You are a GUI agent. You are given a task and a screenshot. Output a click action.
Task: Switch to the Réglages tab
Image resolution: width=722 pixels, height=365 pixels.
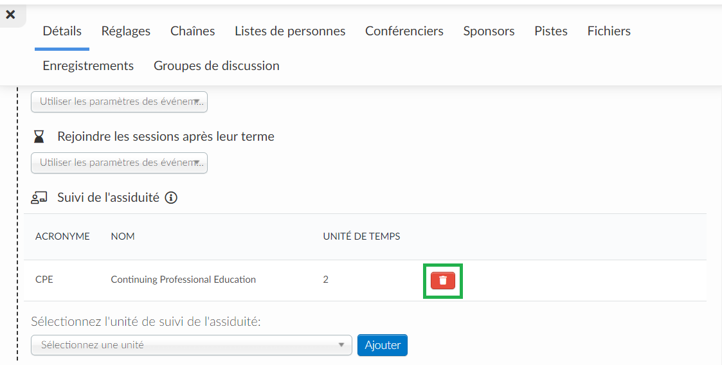(x=126, y=31)
